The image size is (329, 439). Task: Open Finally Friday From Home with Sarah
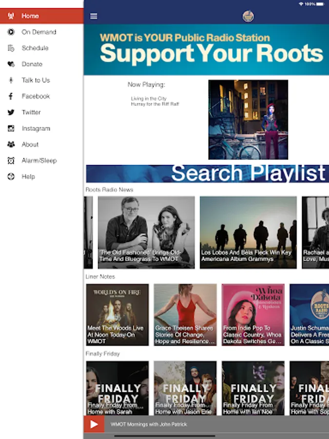tap(117, 388)
